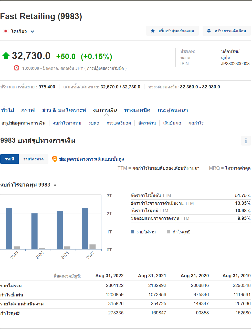Click the bell icon to create alert
Viewport: 252px width, 329px height.
(x=209, y=31)
